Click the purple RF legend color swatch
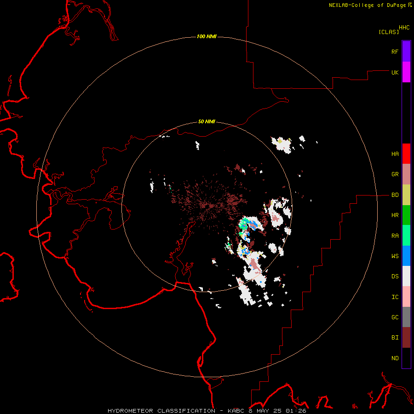Screen dimensions: 414x414 [x=406, y=52]
